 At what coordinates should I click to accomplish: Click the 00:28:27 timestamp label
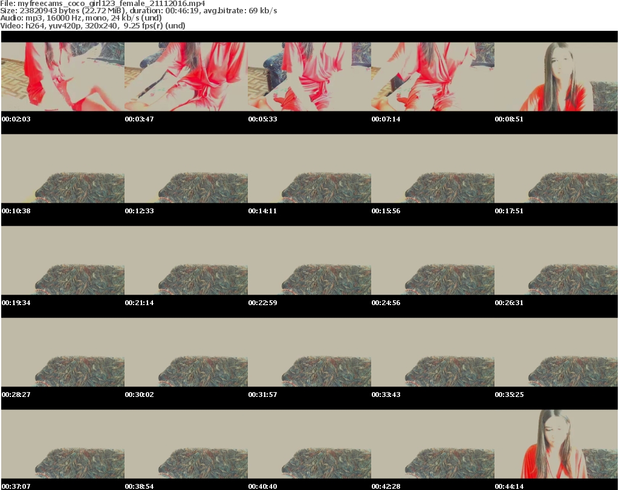[16, 394]
